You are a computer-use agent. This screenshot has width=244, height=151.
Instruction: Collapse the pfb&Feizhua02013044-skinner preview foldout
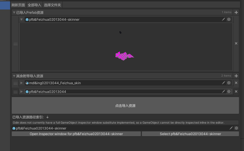click(22, 19)
